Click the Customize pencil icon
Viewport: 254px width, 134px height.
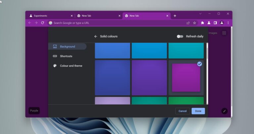pyautogui.click(x=224, y=111)
